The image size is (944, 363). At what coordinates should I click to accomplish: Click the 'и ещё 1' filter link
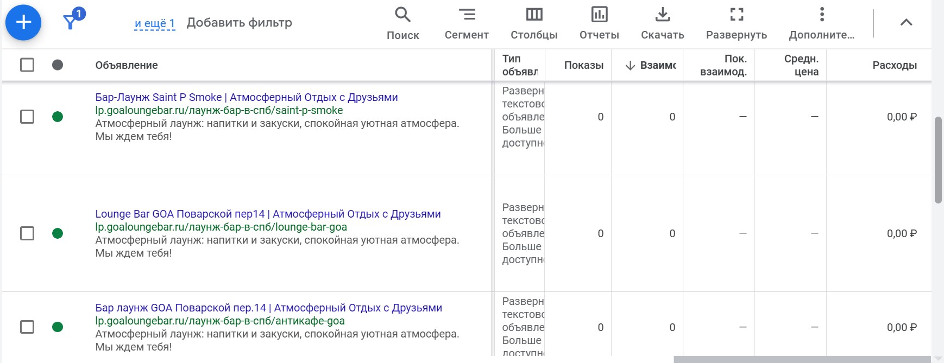point(155,23)
